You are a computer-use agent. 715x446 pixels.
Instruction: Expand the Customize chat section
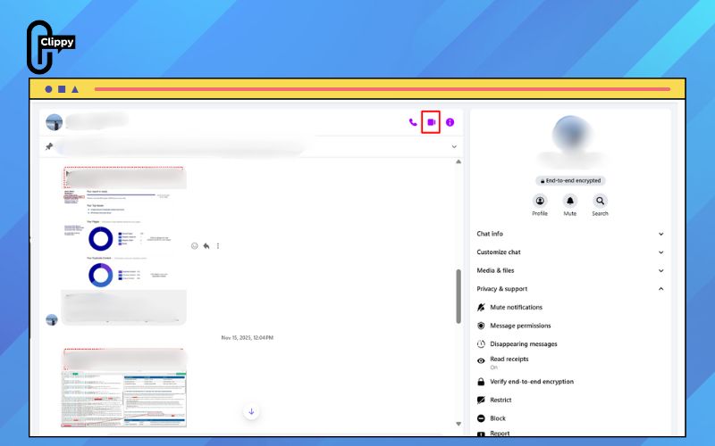[570, 252]
